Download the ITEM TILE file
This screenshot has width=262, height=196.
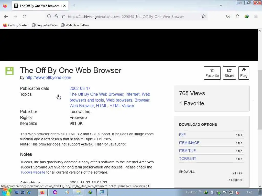(x=187, y=151)
